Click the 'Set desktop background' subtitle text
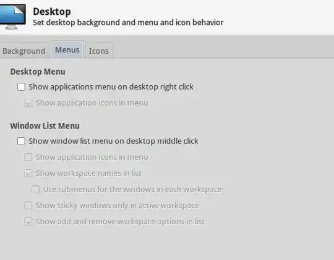This screenshot has height=260, width=334. [x=128, y=22]
